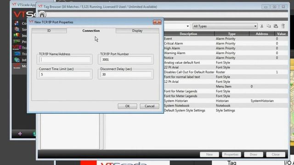Select the '12 Pt Arial' row
Image resolution: width=294 pixels, height=165 pixels.
[226, 82]
